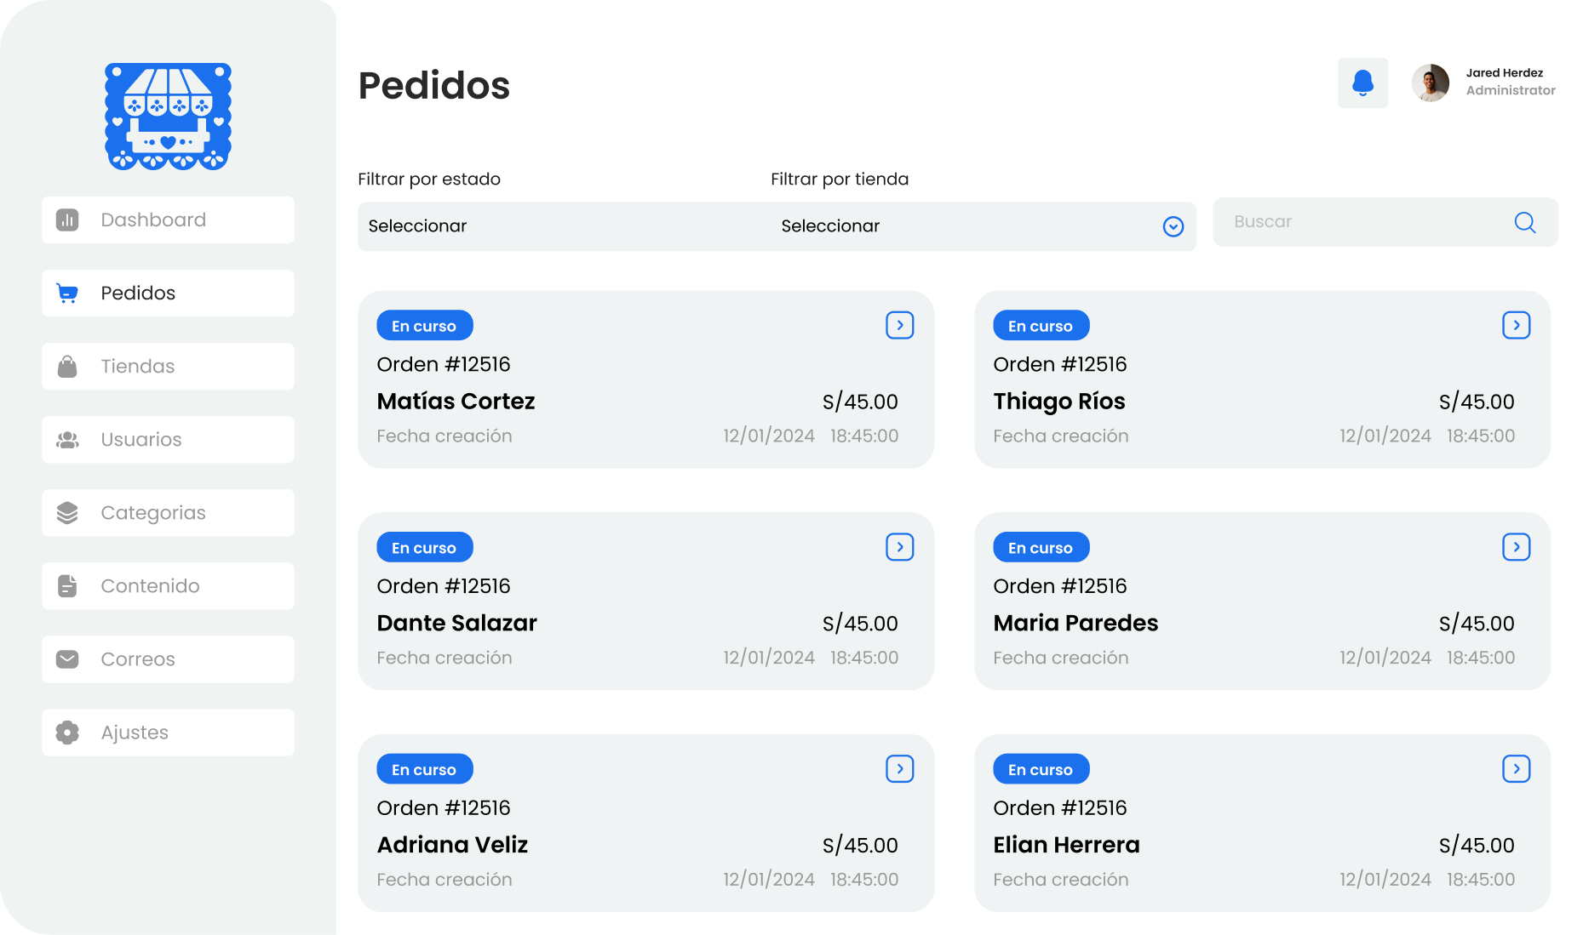Click the Jared Herdez profile avatar
Image resolution: width=1583 pixels, height=935 pixels.
pyautogui.click(x=1430, y=83)
